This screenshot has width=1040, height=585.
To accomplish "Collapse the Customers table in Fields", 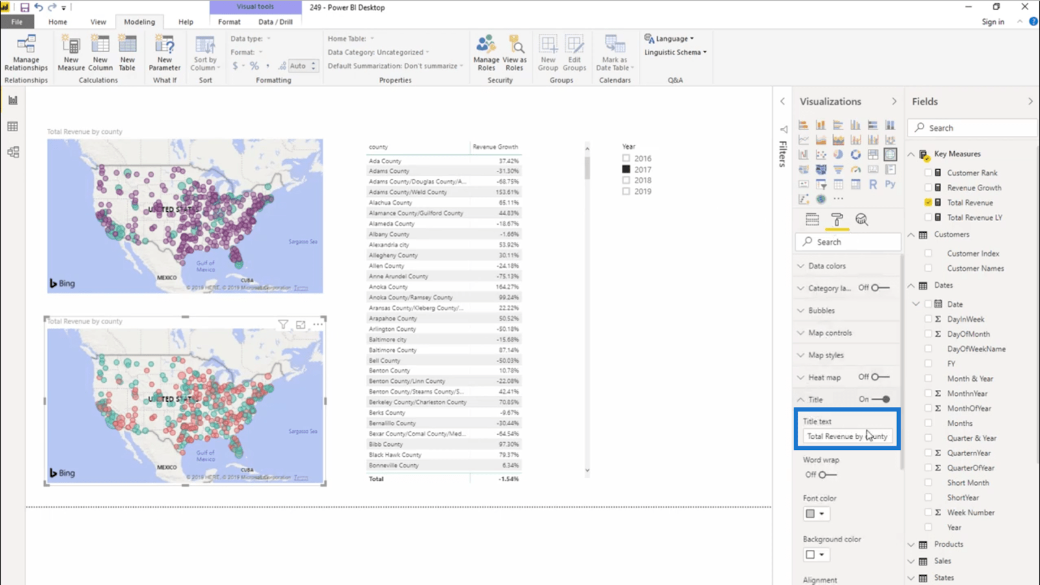I will point(911,235).
